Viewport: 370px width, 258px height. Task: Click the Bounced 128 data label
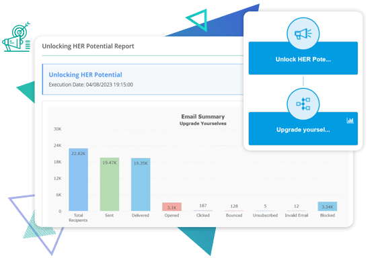tap(234, 206)
